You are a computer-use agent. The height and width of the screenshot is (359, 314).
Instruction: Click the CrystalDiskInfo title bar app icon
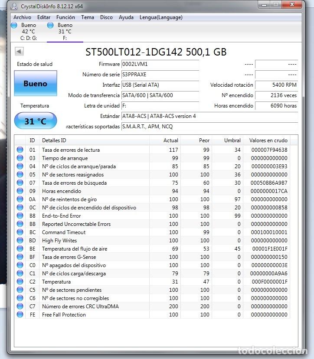14,6
